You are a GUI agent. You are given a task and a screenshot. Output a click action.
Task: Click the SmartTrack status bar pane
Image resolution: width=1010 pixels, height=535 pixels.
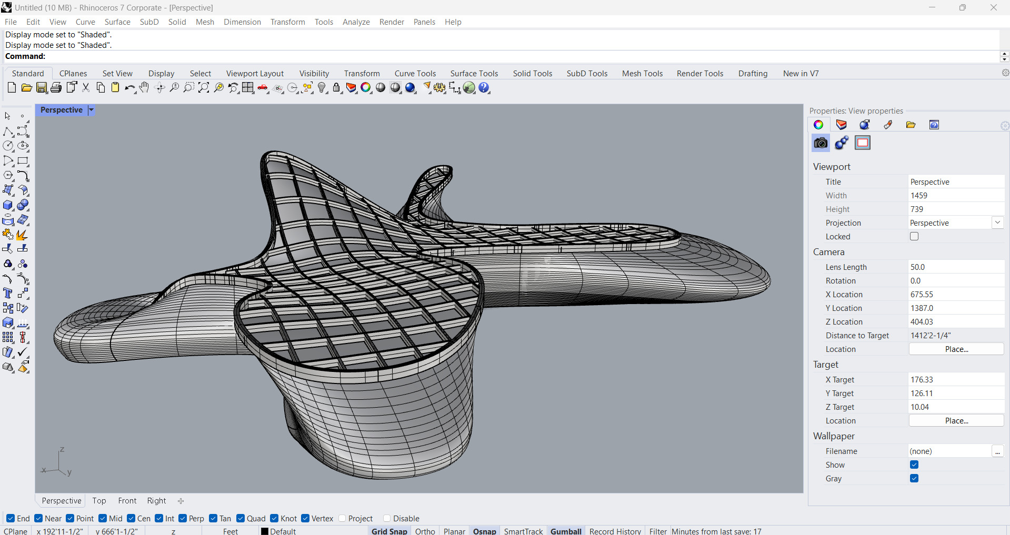pos(523,531)
